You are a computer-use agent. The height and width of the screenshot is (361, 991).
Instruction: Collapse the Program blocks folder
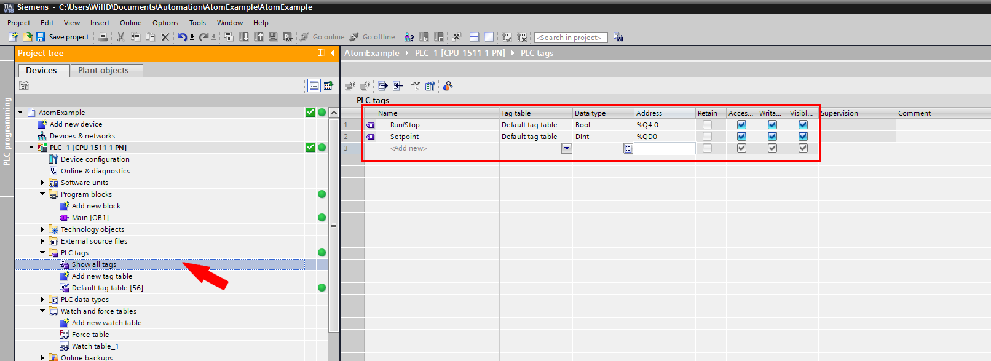(x=42, y=194)
